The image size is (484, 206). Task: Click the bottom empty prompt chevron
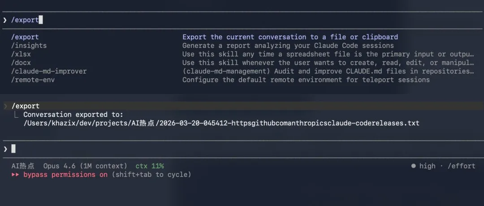click(5, 149)
